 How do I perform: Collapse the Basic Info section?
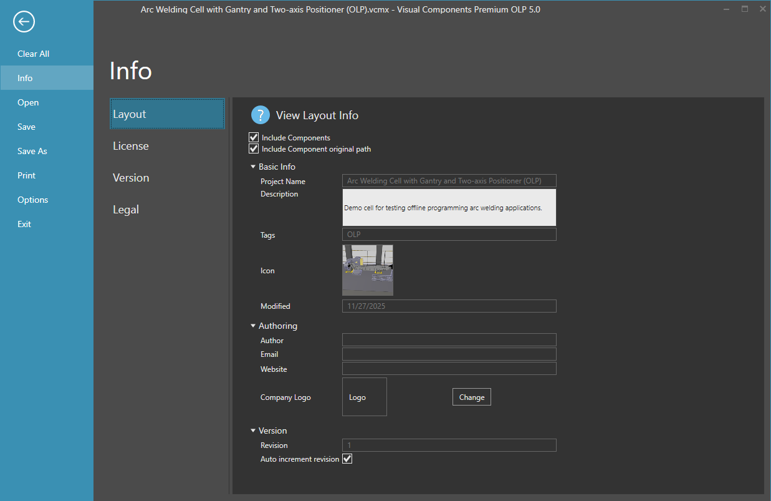(253, 167)
